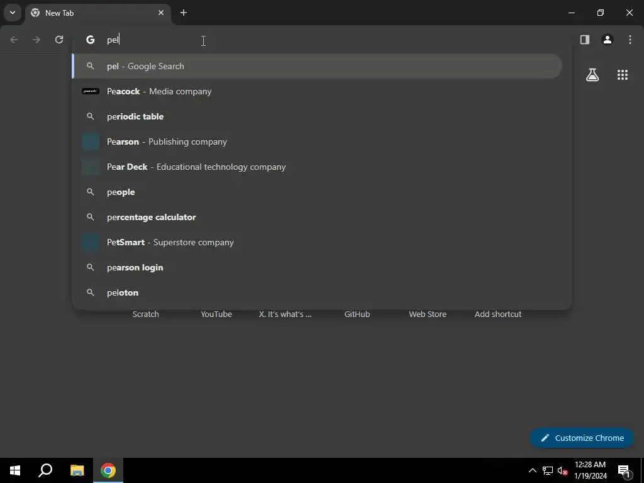This screenshot has width=644, height=483.
Task: Restore down the Chrome window
Action: pos(601,13)
